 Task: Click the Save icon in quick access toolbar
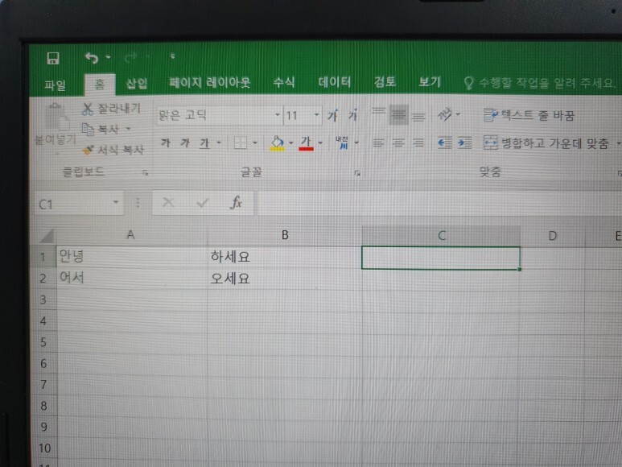pyautogui.click(x=53, y=58)
